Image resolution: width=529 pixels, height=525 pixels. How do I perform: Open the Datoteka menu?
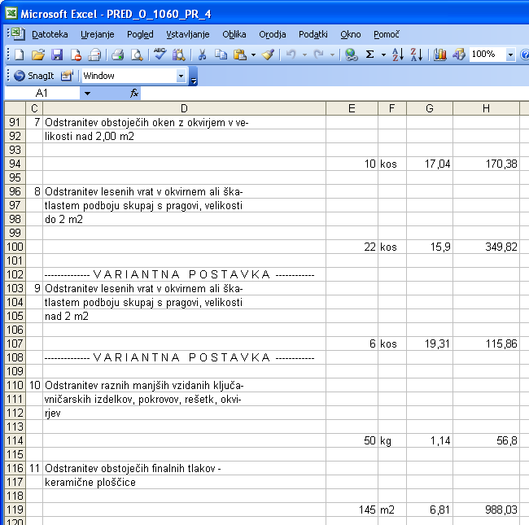[x=50, y=34]
